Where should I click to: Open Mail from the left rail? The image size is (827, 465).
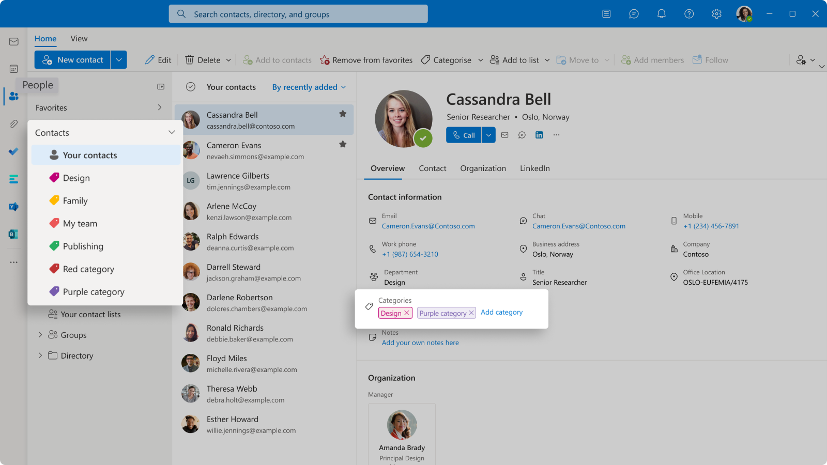click(x=13, y=41)
